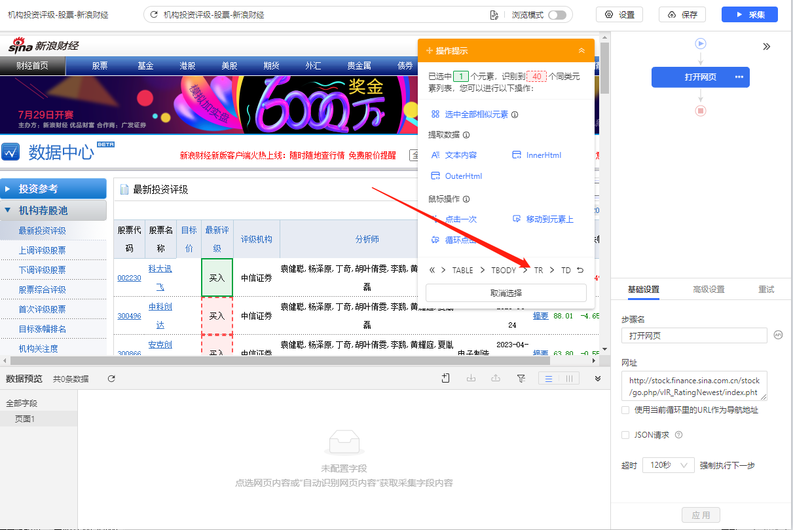Click 取消选择 cancel selection button

(x=506, y=293)
